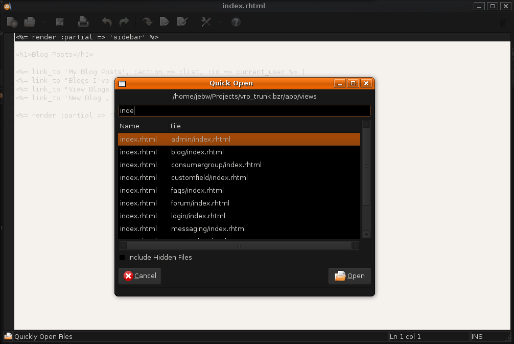Screen dimensions: 514x344
Task: Select the customfield/index.rhtml result
Action: [239, 177]
